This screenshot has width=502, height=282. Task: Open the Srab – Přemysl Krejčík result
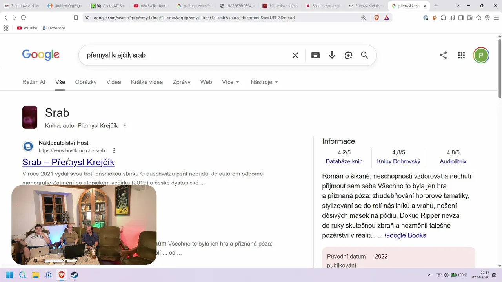68,162
